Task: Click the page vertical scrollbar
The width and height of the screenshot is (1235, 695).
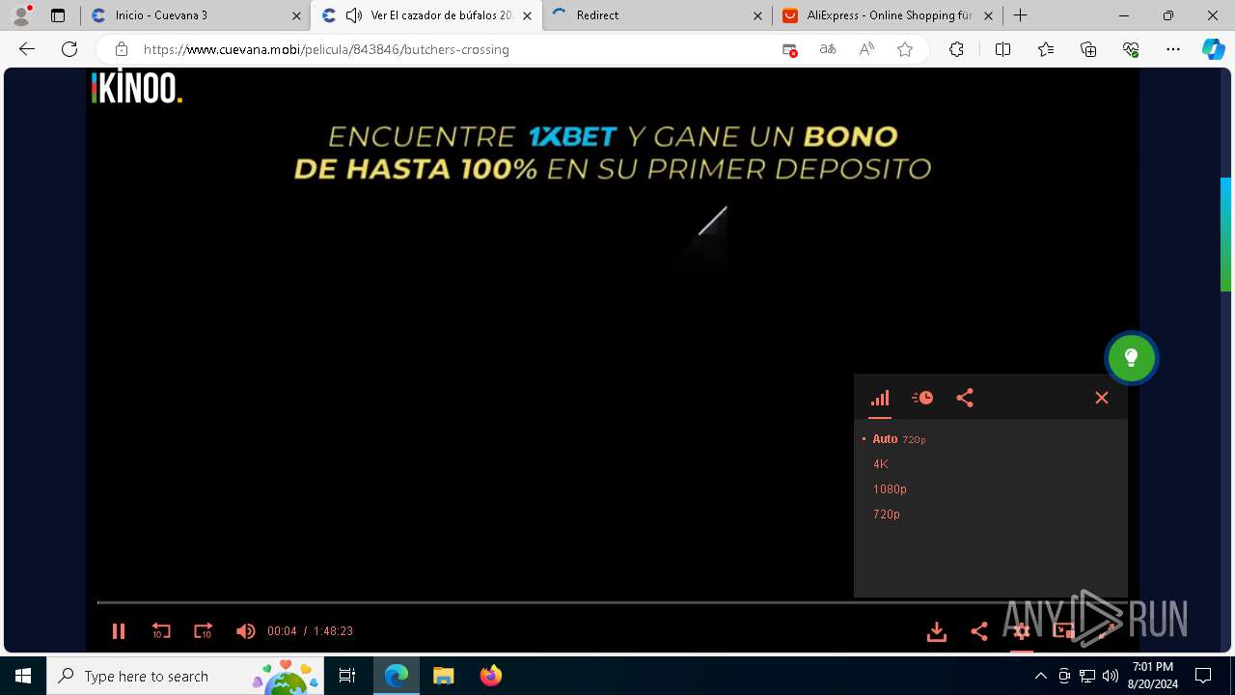Action: (x=1226, y=234)
